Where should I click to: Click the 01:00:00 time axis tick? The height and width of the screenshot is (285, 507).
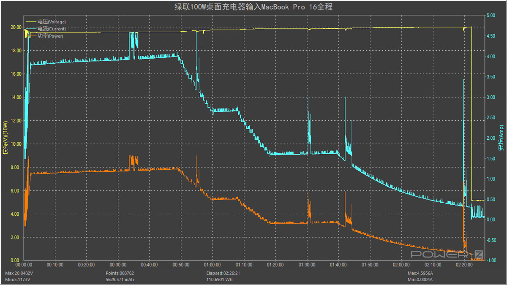(212, 265)
